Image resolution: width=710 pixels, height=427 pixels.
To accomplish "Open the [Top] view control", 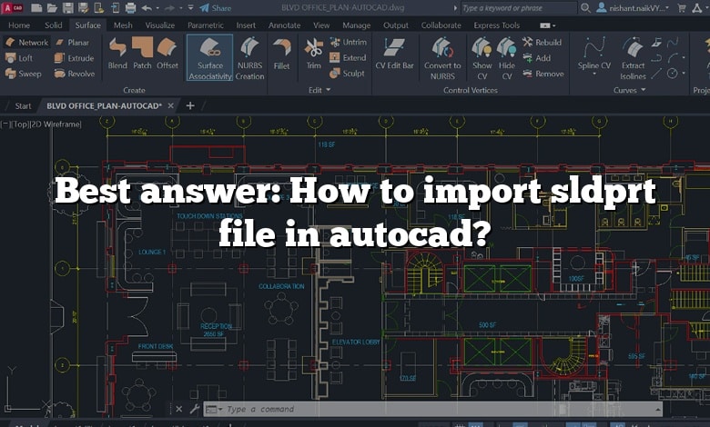I will [20, 124].
